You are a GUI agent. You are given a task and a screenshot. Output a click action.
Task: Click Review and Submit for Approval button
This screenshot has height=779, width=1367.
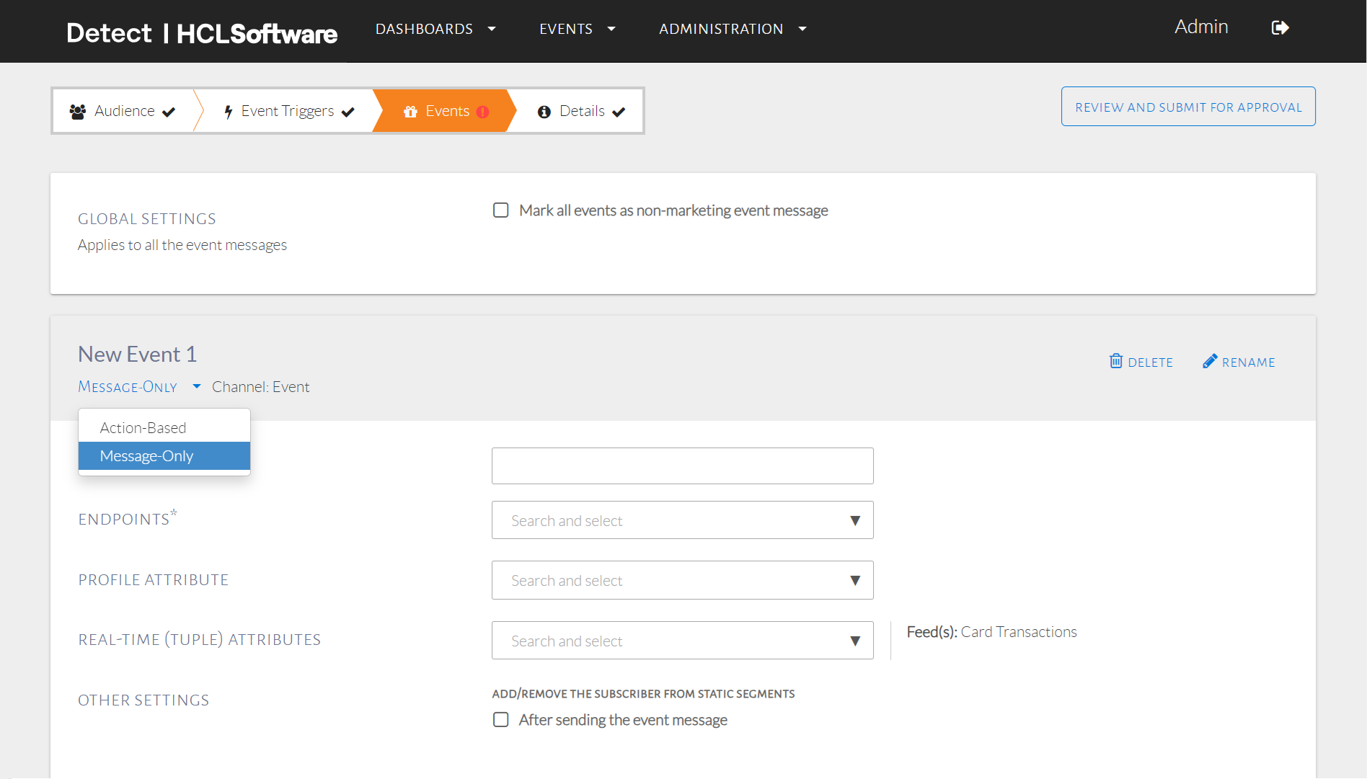click(1188, 107)
